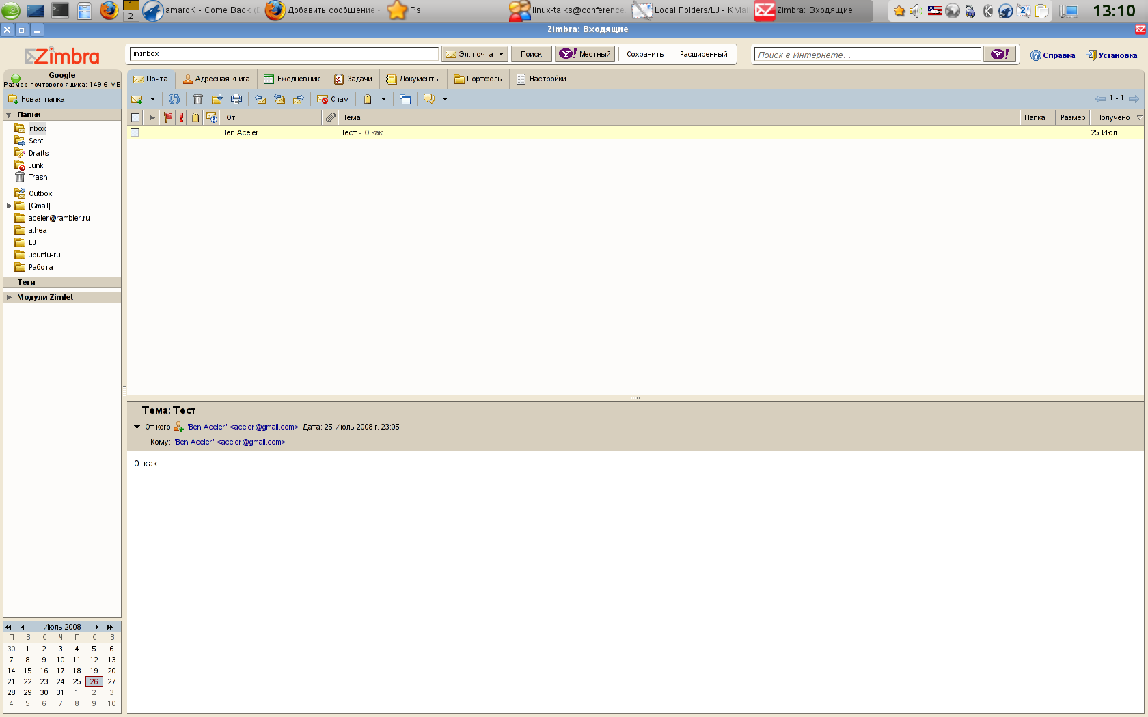1148x717 pixels.
Task: Tick the checkbox for Ben Aceler message
Action: click(x=135, y=132)
